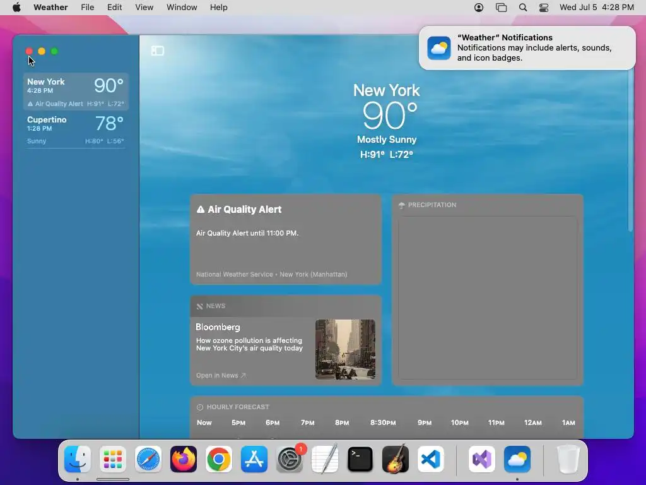
Task: Click the Now hourly forecast column
Action: click(204, 422)
